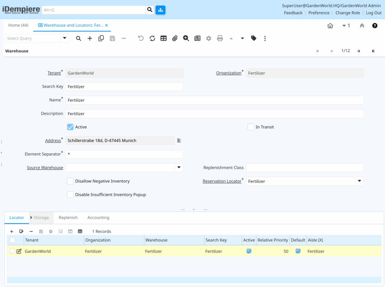Refresh the record with requery icon
This screenshot has width=385, height=287.
(152, 38)
